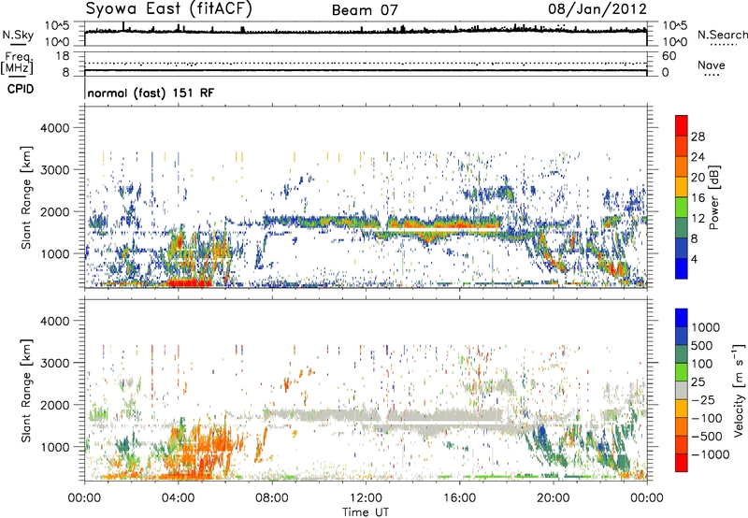Click the "Nave" legend label

coord(712,65)
